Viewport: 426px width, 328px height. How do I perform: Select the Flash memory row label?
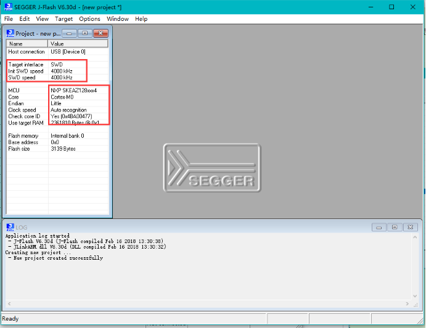(23, 135)
